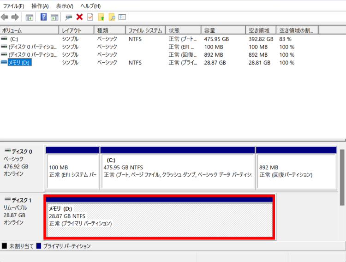346x262 pixels.
Task: Click the black 未割り当て legend swatch
Action: click(4, 246)
